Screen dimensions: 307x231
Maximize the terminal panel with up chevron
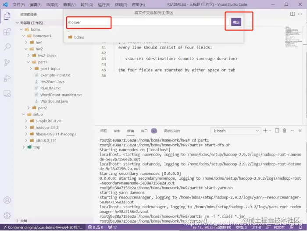[293, 131]
